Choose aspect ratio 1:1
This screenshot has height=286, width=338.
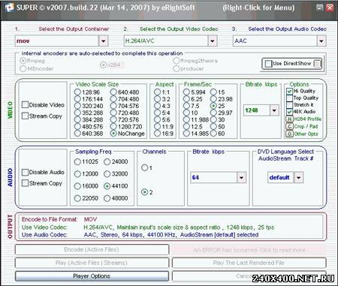tap(157, 92)
